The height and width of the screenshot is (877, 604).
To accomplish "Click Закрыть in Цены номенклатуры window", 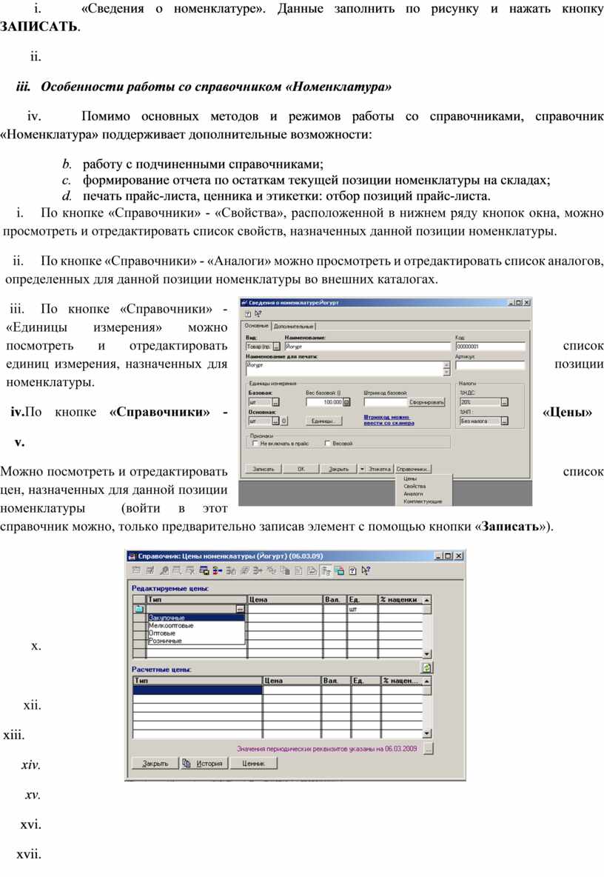I will click(x=155, y=764).
